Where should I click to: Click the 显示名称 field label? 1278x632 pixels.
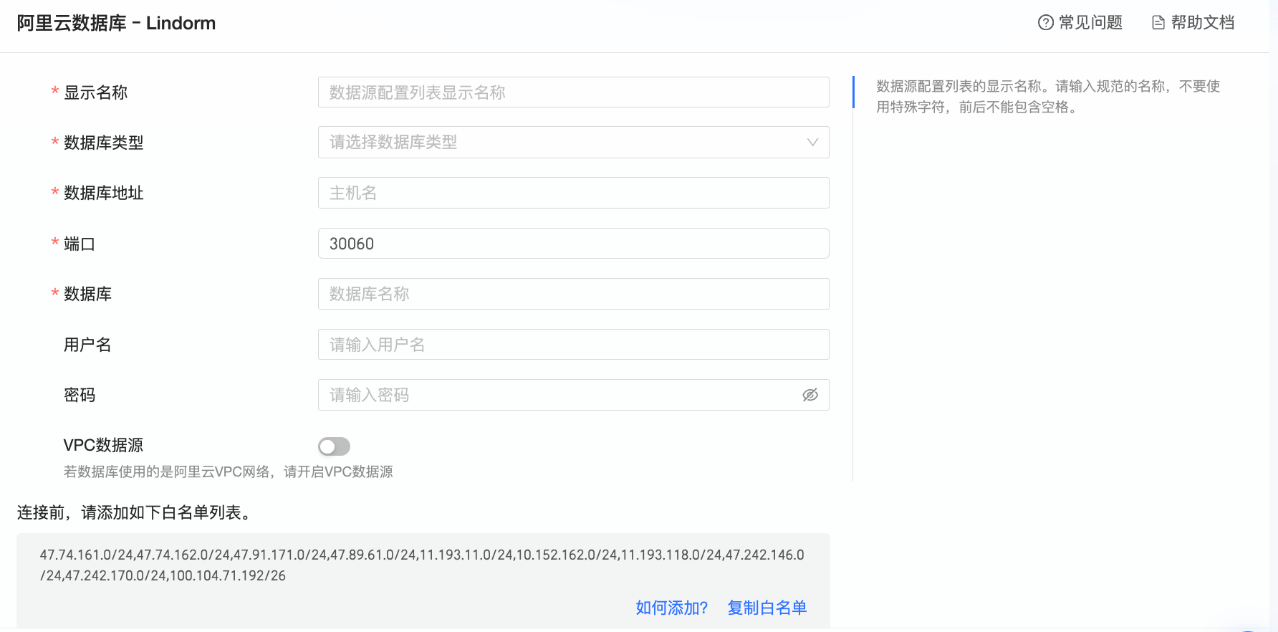pos(95,92)
